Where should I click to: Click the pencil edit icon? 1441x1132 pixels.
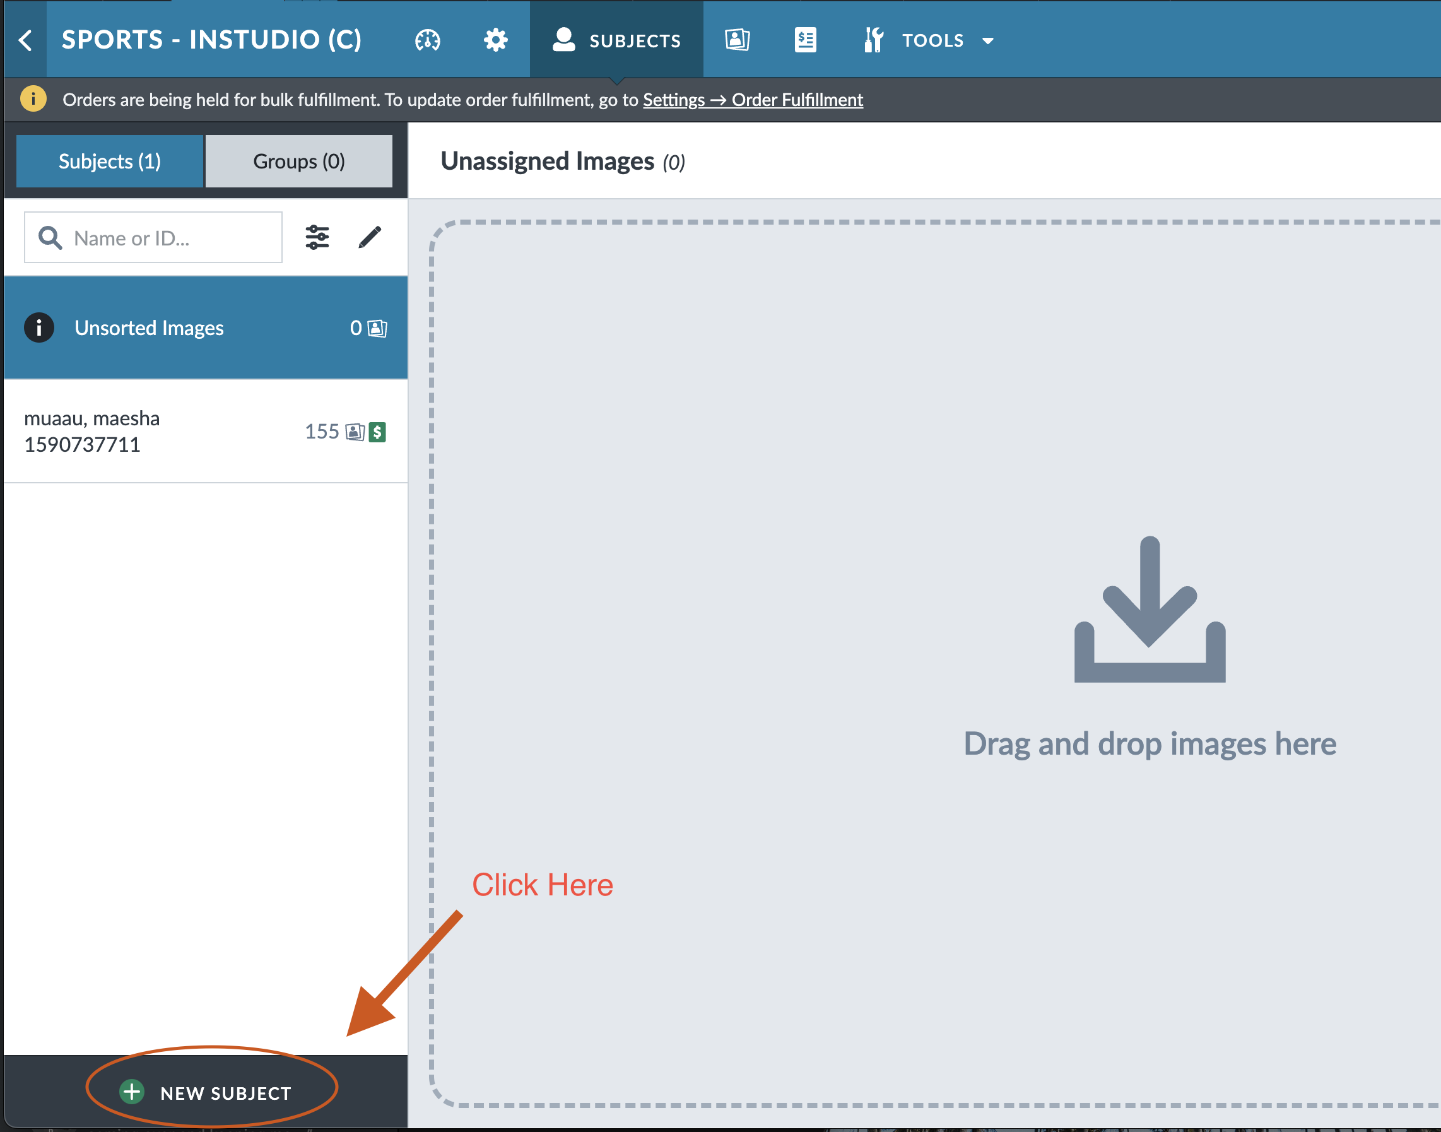pos(370,237)
